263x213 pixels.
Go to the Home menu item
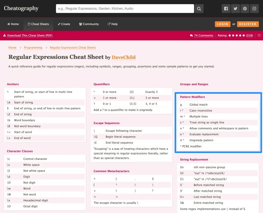pos(13,24)
